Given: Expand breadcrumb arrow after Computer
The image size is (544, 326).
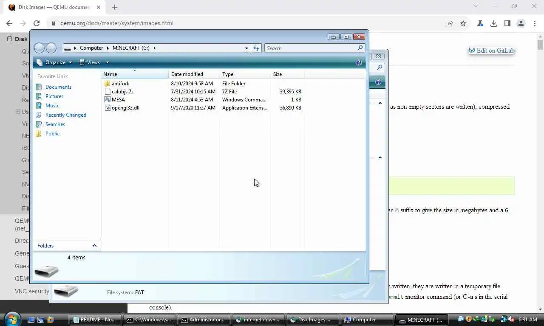Looking at the screenshot, I should (108, 48).
